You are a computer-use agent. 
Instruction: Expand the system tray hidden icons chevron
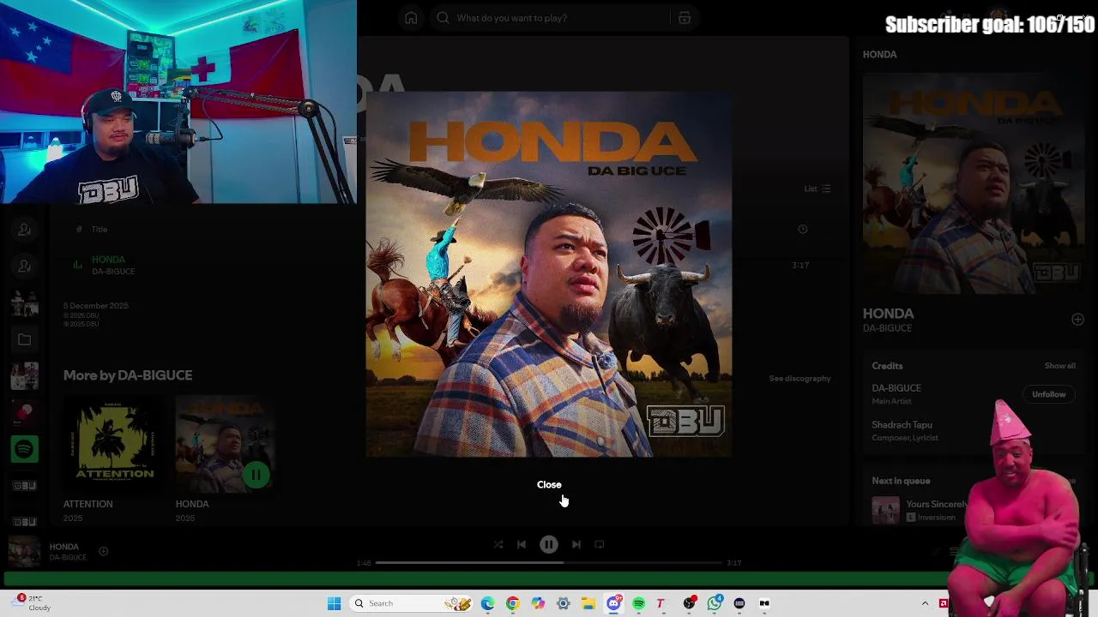coord(925,603)
